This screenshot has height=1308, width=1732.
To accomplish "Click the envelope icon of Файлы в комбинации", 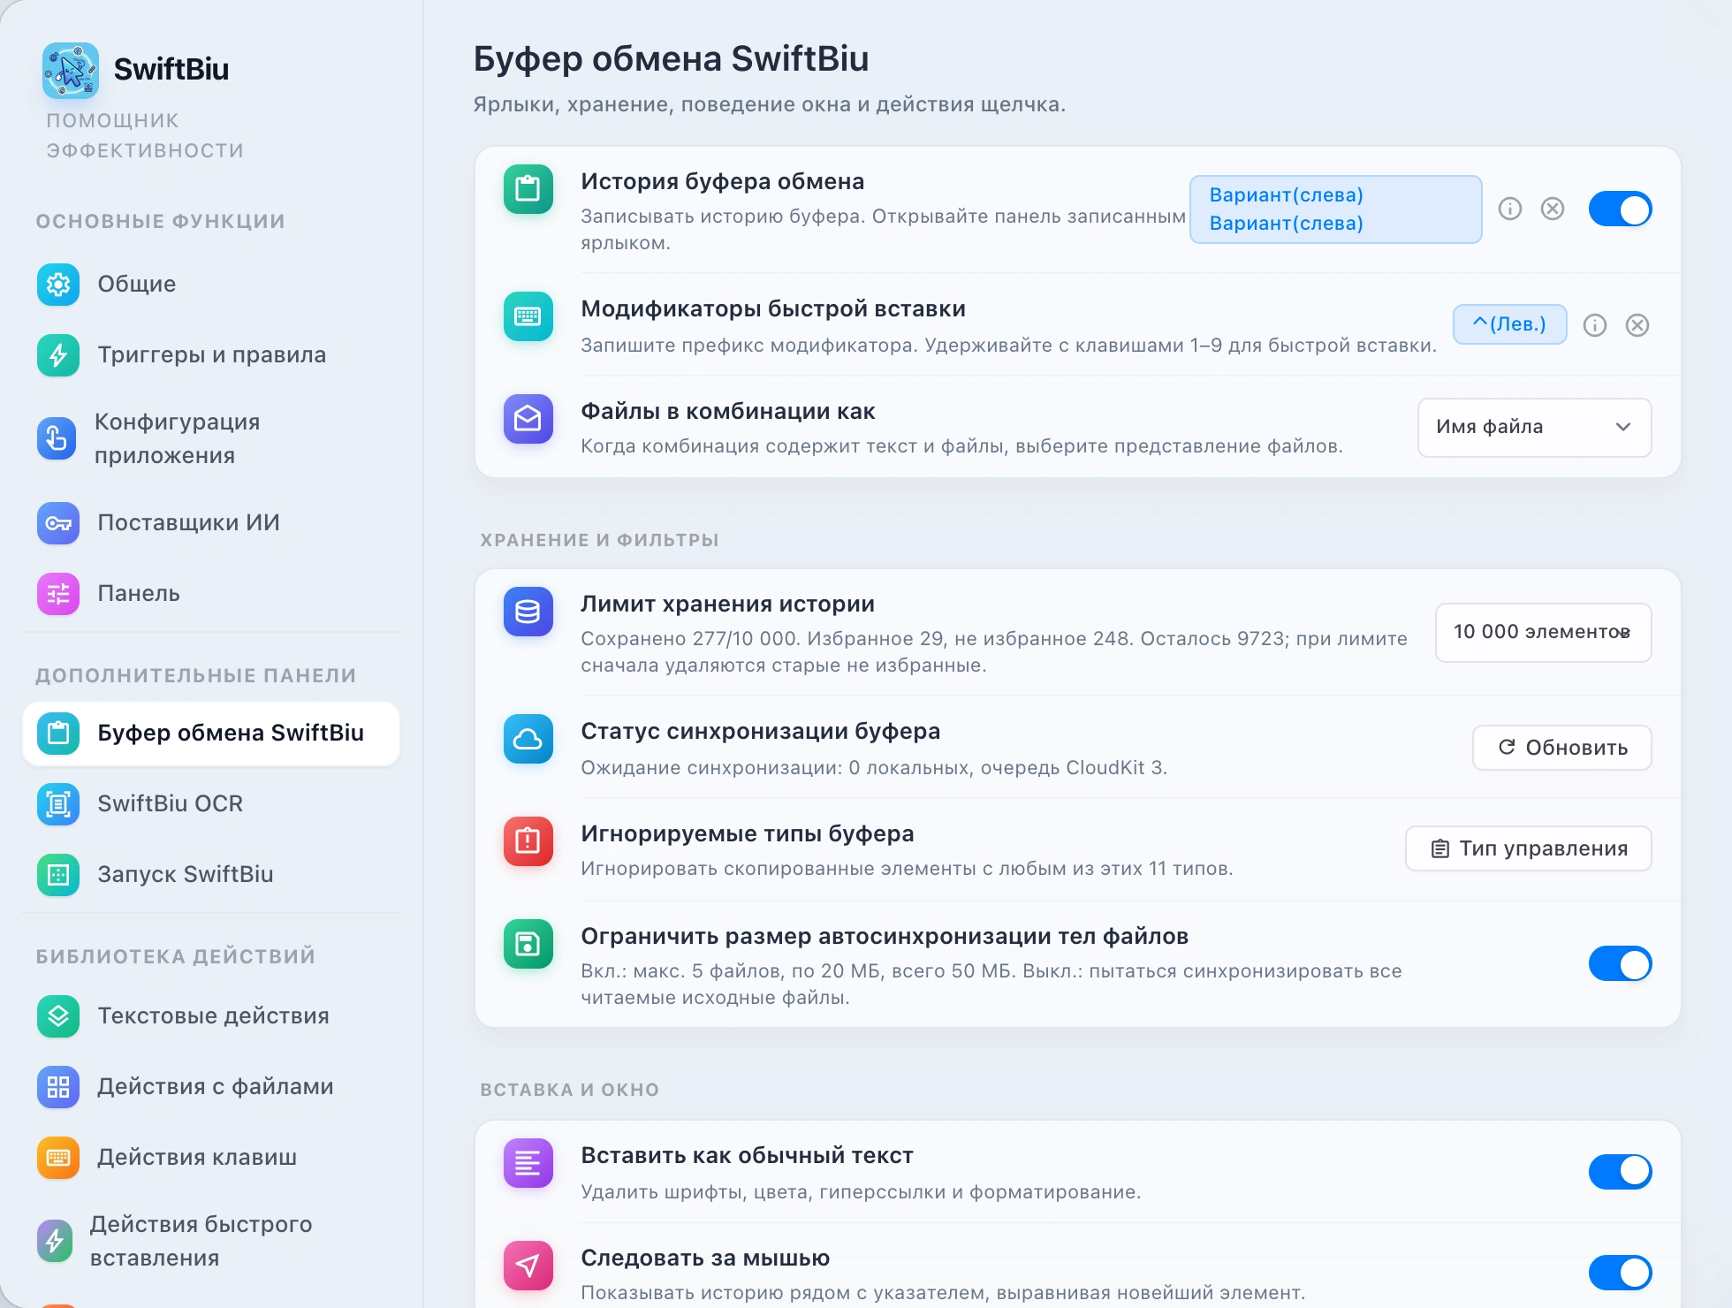I will pyautogui.click(x=528, y=419).
